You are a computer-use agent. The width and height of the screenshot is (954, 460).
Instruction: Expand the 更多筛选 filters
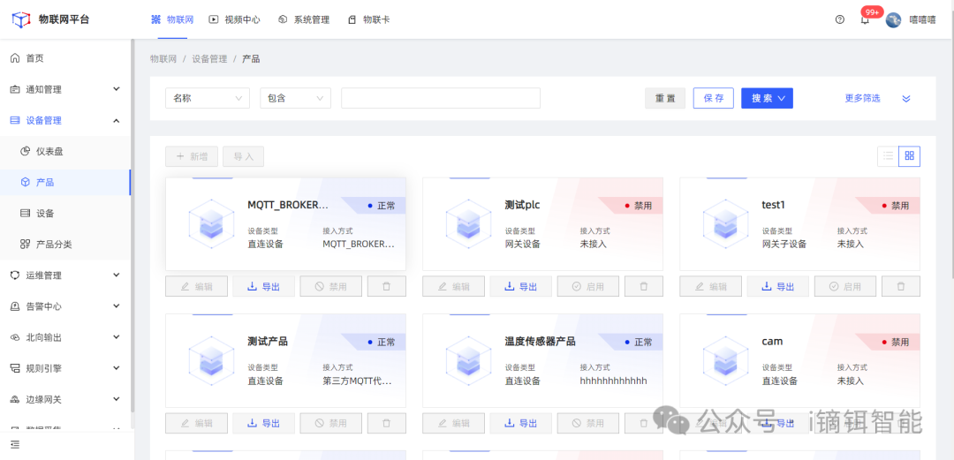876,98
